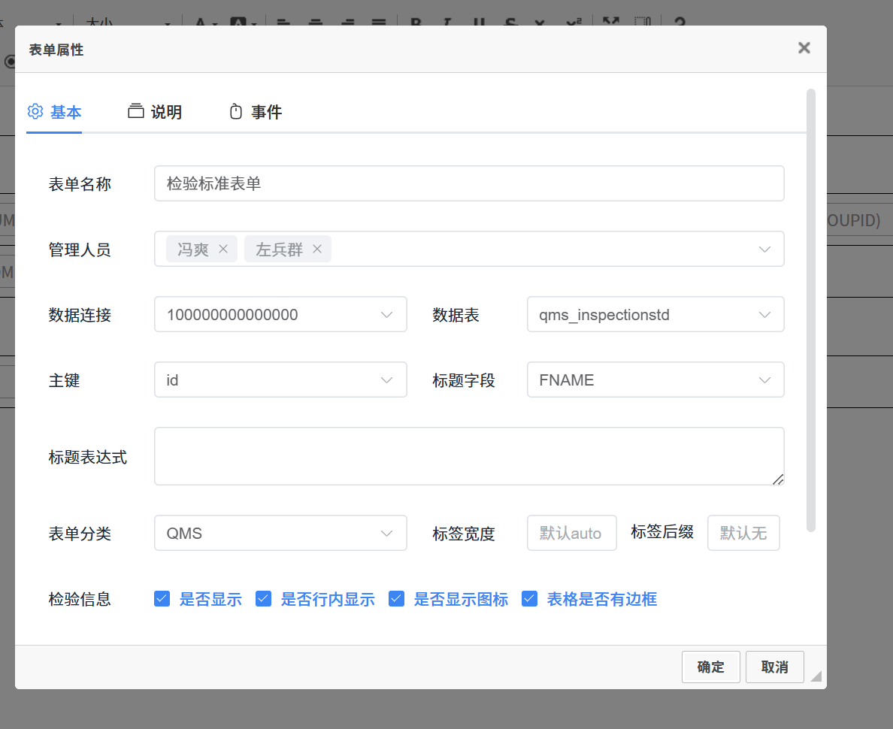Screen dimensions: 893x729
Task: Click the 标题表达式 textarea resize handle
Action: click(x=778, y=479)
